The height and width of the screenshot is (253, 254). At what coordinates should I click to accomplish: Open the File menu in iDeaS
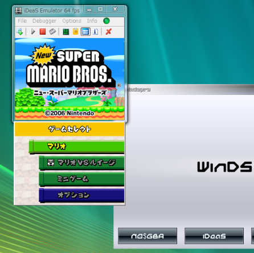click(x=22, y=20)
